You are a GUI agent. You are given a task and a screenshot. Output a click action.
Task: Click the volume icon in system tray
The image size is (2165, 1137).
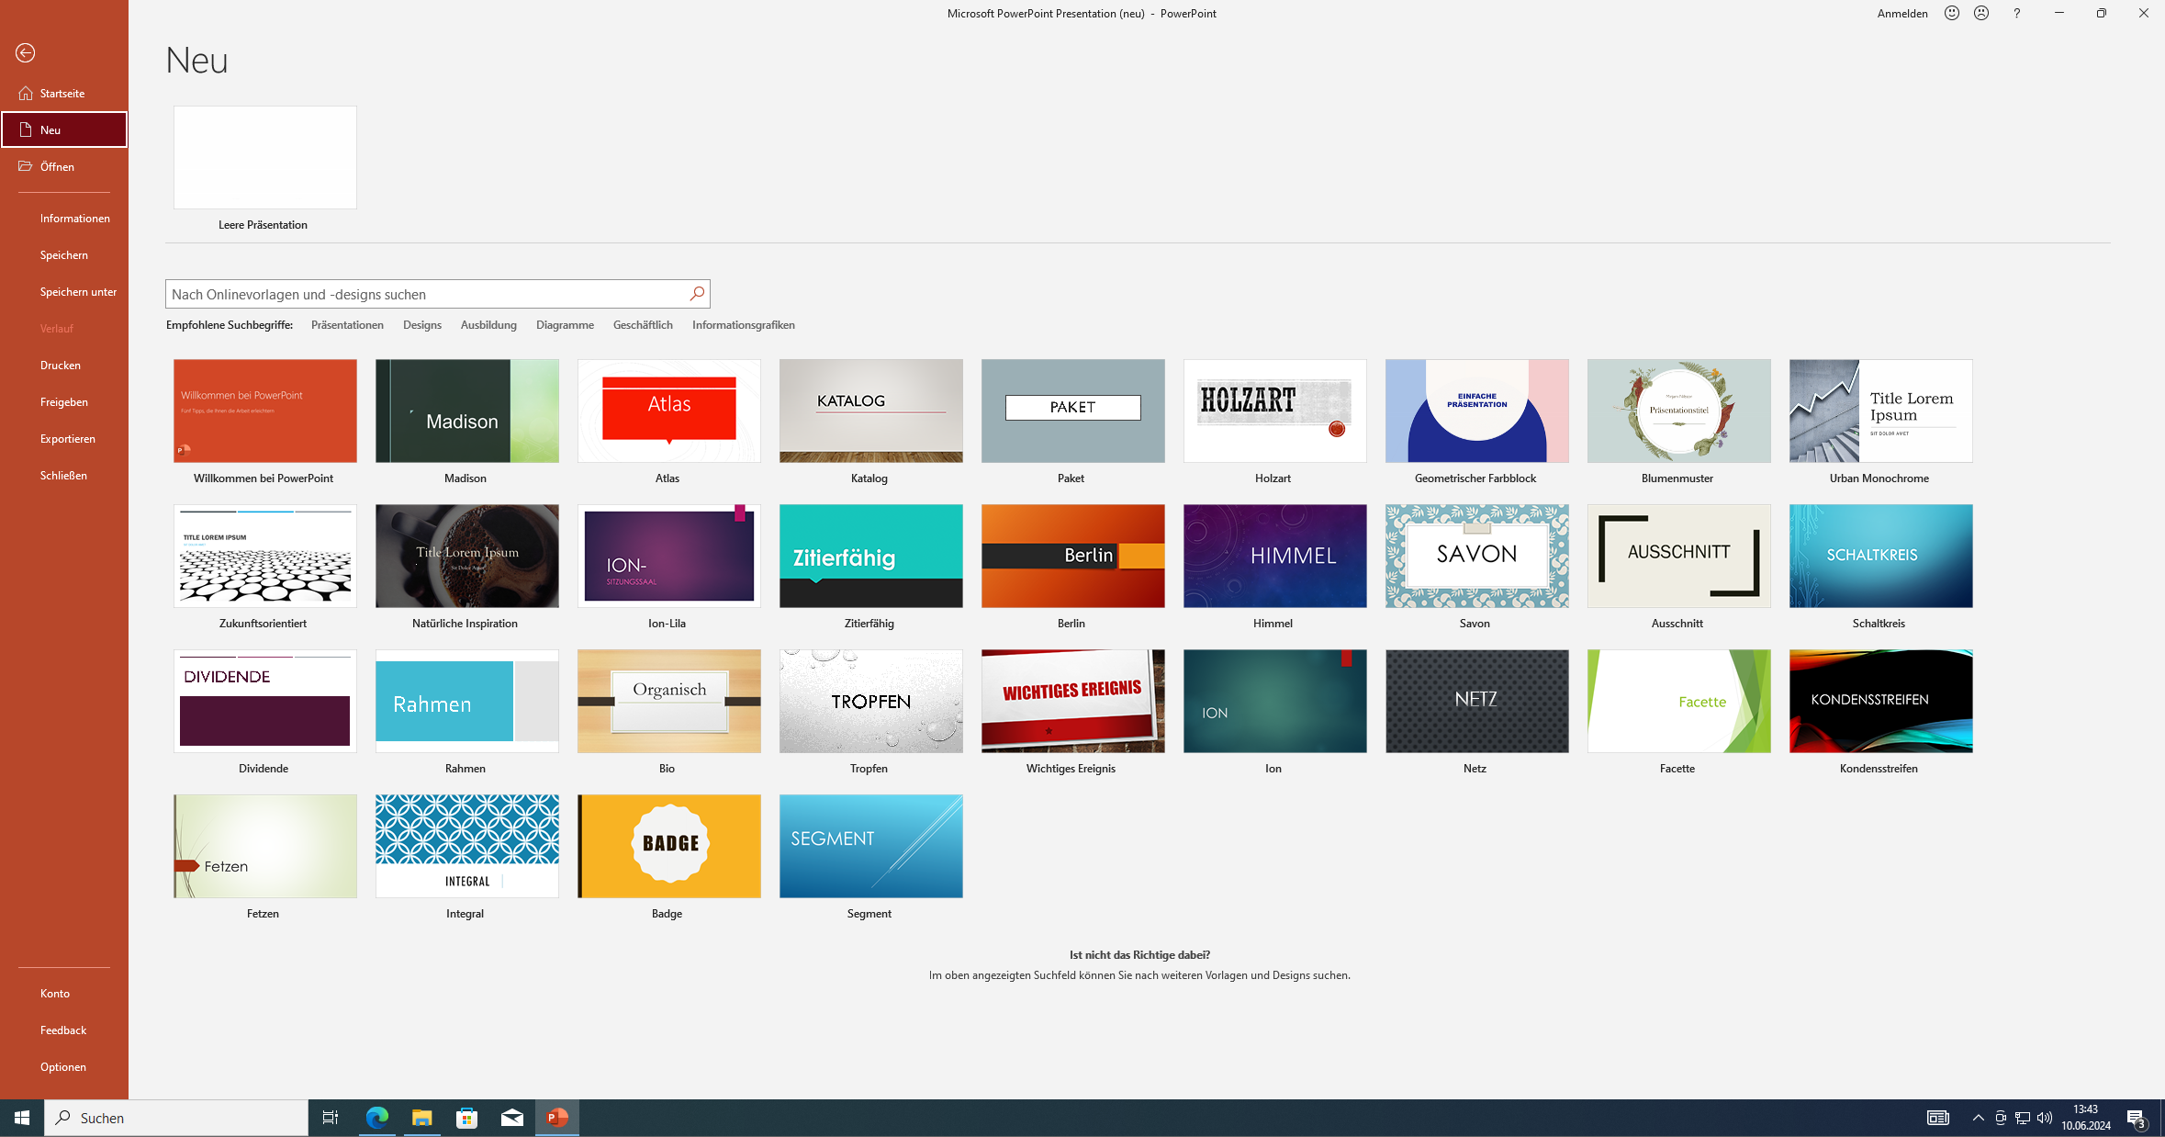click(x=2044, y=1118)
